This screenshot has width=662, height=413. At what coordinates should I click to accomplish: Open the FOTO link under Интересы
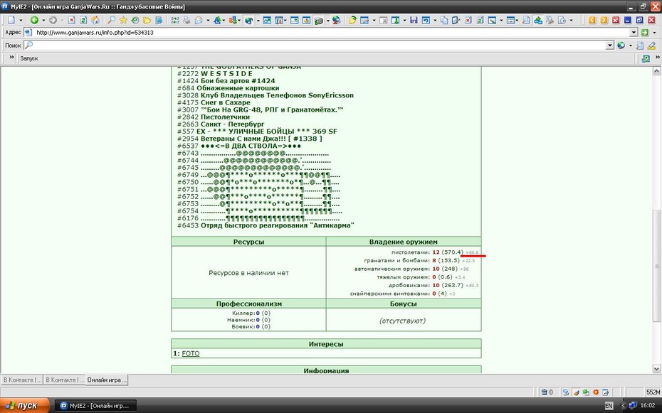(190, 353)
